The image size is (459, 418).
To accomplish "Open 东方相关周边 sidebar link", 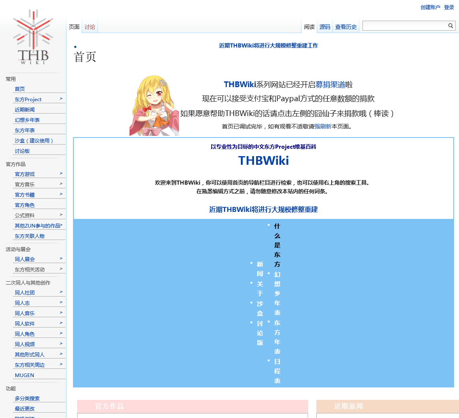I will point(30,365).
